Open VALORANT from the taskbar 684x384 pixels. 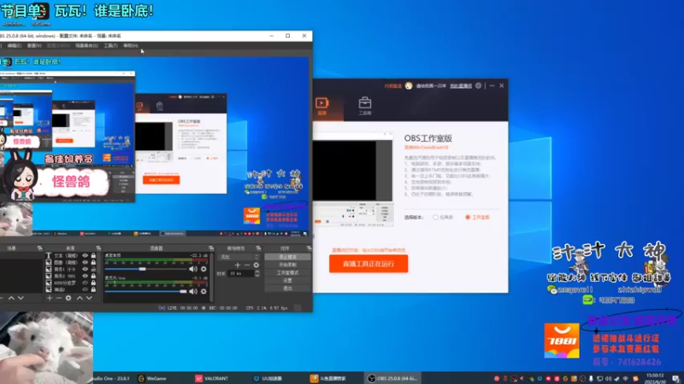(x=211, y=378)
